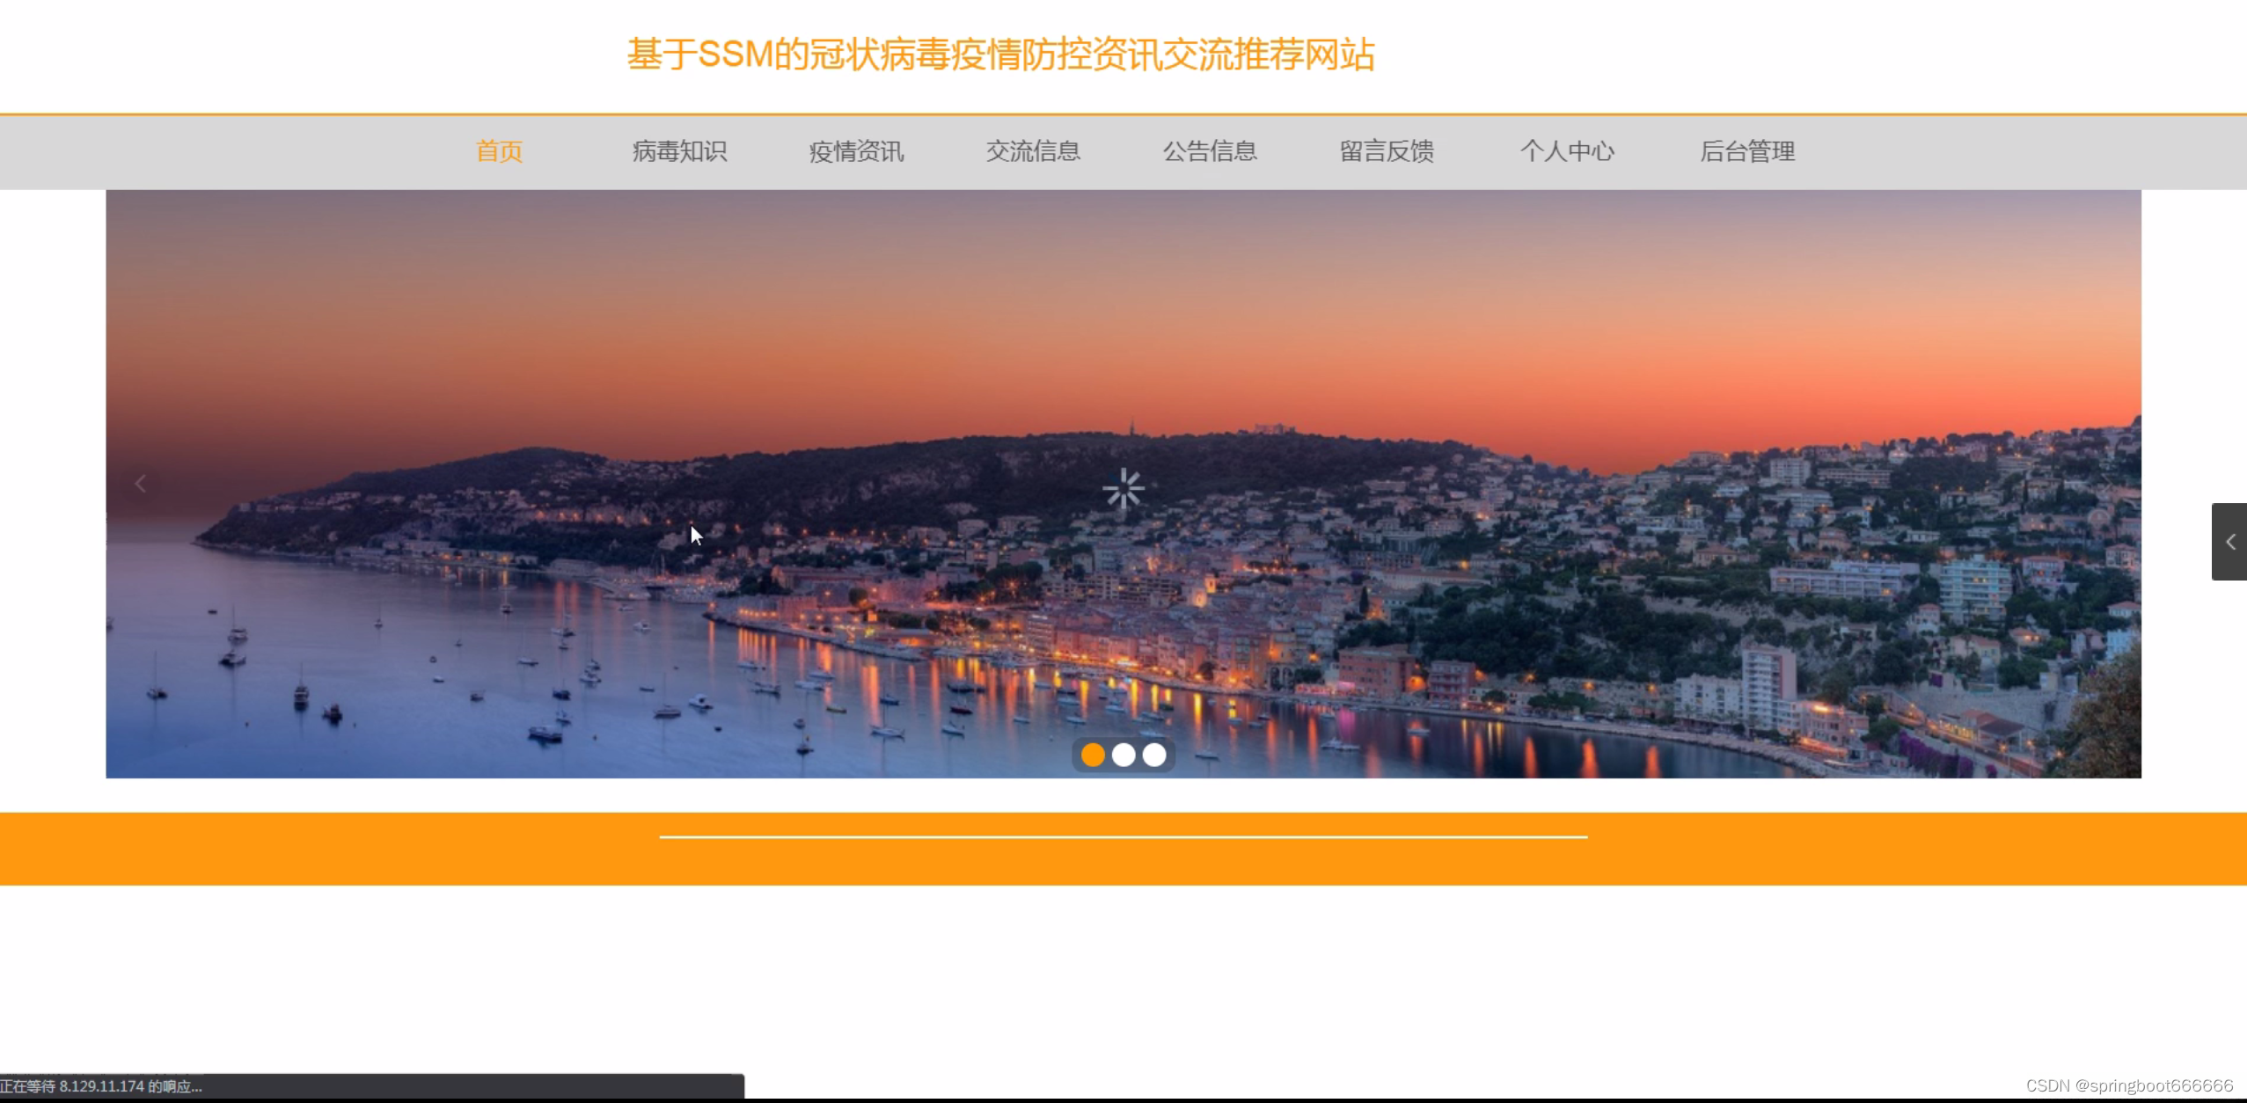
Task: Click the browser status message 正在等待
Action: (x=101, y=1086)
